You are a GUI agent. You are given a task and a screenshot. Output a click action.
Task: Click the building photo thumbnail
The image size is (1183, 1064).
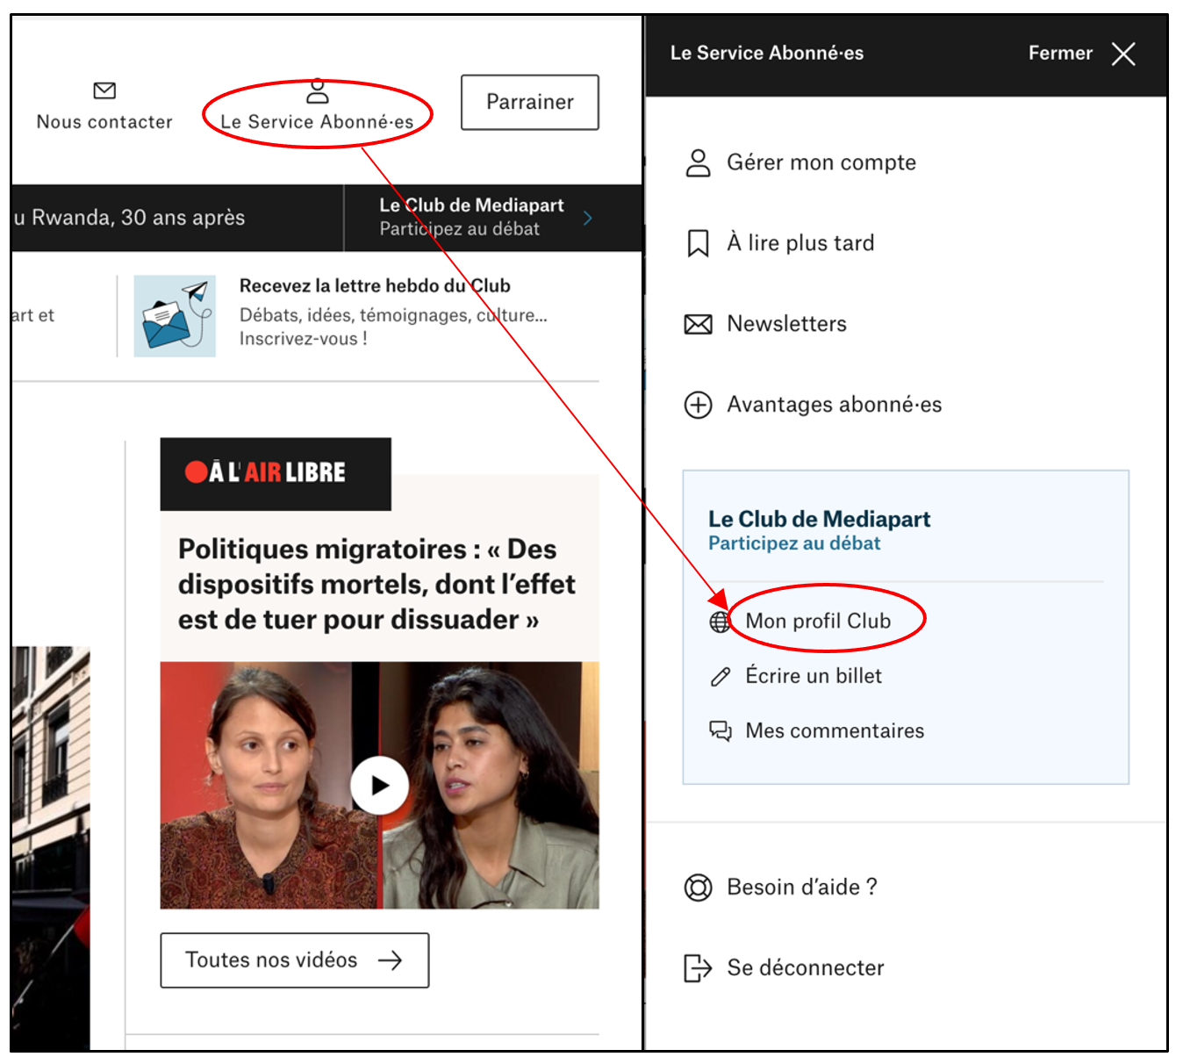pyautogui.click(x=51, y=848)
